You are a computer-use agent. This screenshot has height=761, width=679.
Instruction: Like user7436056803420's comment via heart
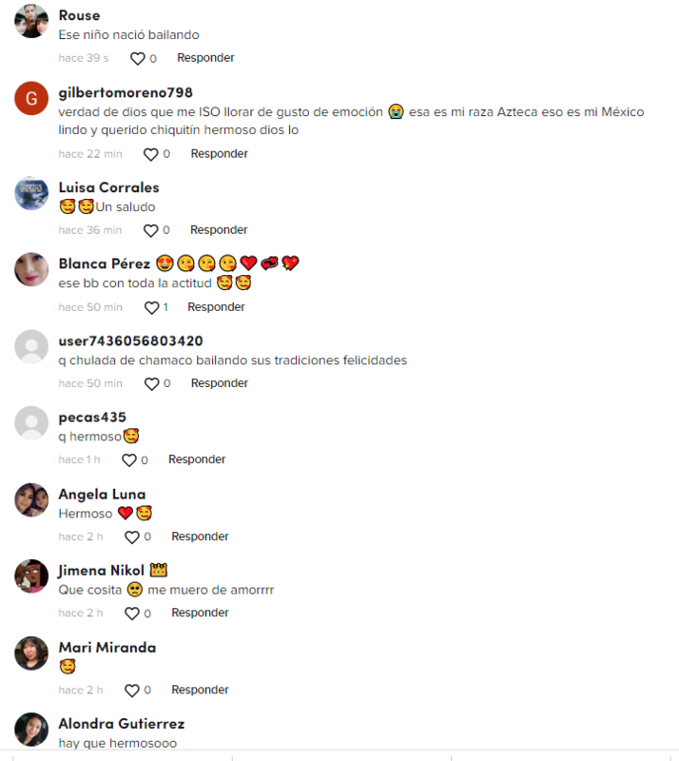152,384
